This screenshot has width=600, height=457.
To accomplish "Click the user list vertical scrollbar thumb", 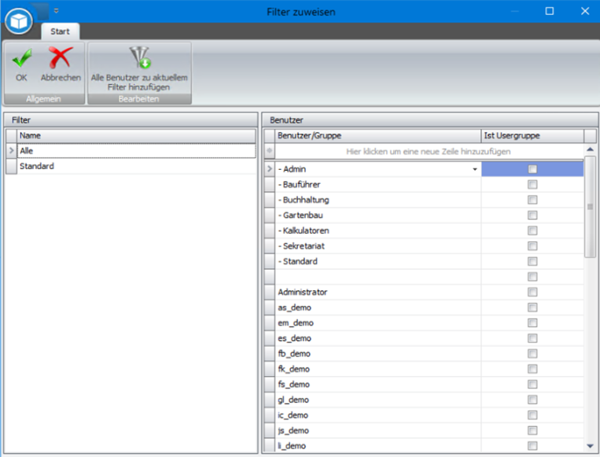I will [590, 207].
